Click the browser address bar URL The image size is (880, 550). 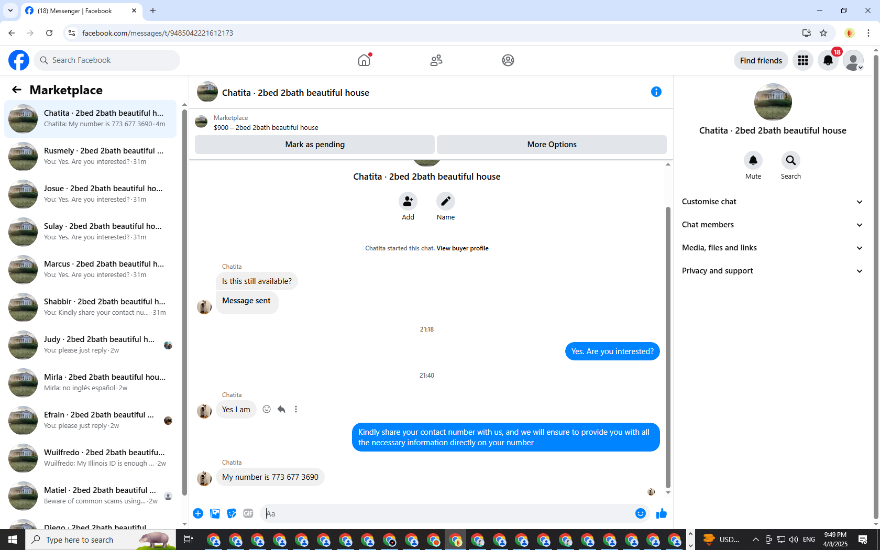click(x=158, y=33)
